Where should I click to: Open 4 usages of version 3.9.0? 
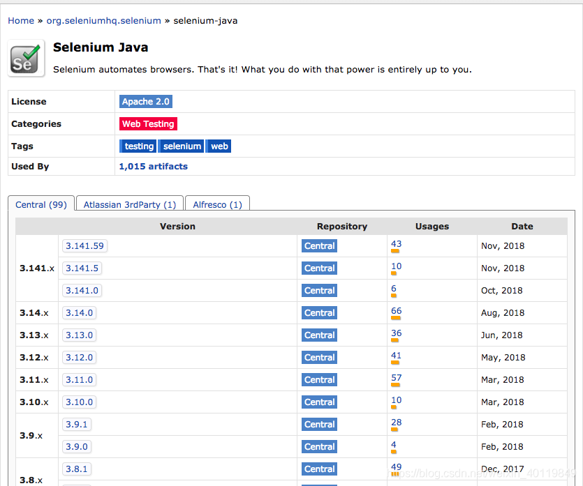pos(394,444)
